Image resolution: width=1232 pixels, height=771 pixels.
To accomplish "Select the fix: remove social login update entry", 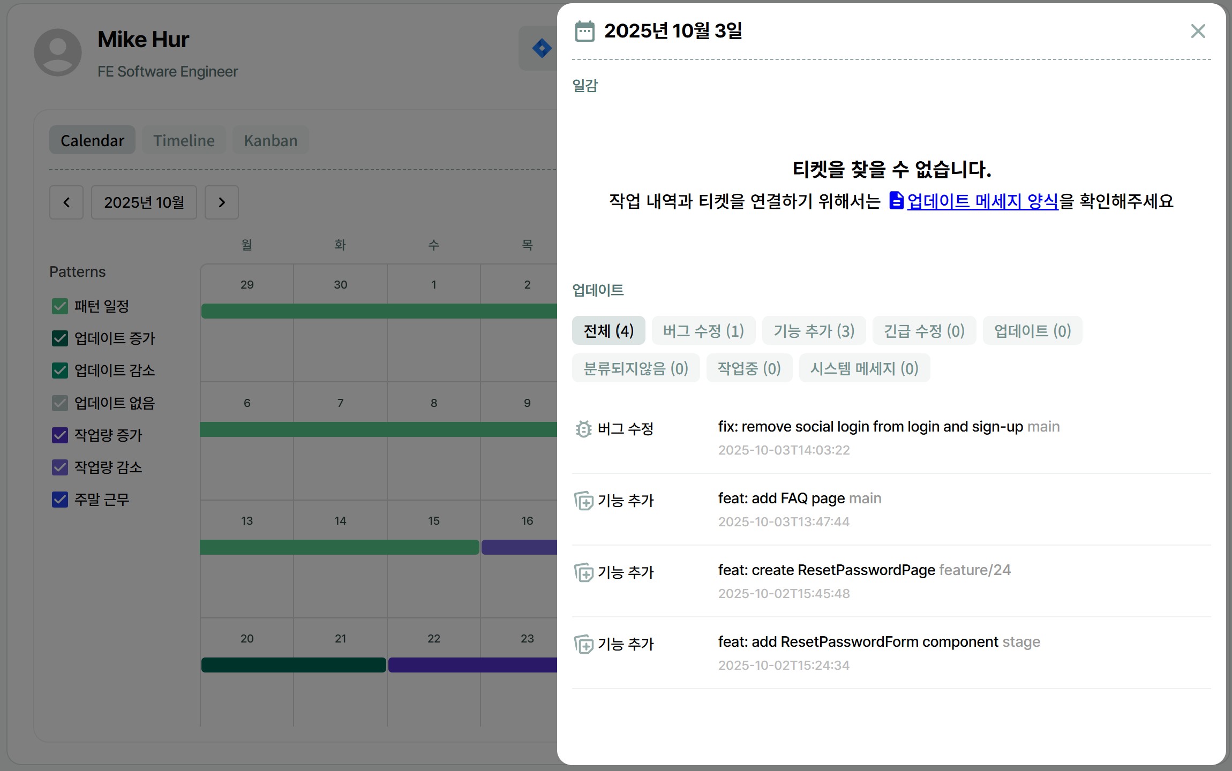I will click(x=870, y=427).
